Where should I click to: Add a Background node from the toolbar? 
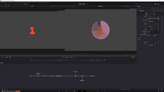point(32,60)
